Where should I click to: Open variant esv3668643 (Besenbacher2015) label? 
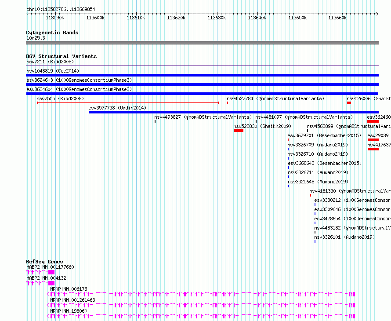coord(325,163)
